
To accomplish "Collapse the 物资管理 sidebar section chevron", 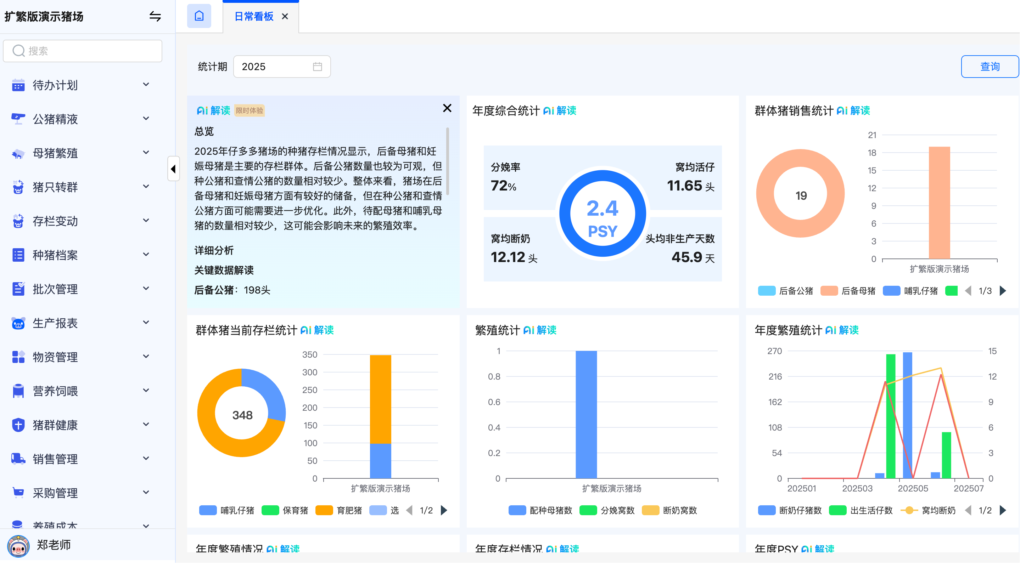I will click(x=146, y=356).
